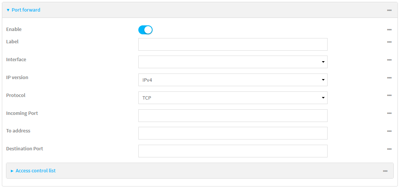Viewport: 399px width, 188px height.
Task: Focus the To address input field
Action: coord(233,133)
